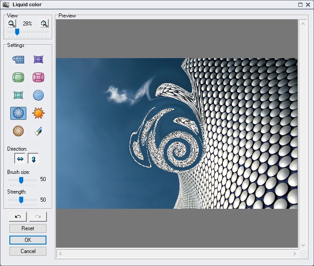Select the pink bulge tool
This screenshot has width=314, height=266.
38,77
